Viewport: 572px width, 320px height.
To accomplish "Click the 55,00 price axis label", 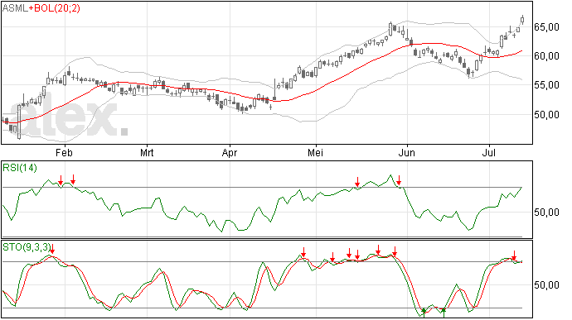I will pyautogui.click(x=546, y=85).
